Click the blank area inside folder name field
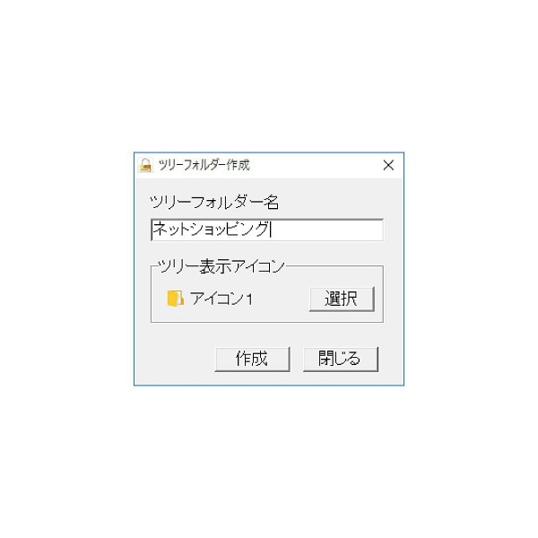The image size is (538, 538). [326, 230]
